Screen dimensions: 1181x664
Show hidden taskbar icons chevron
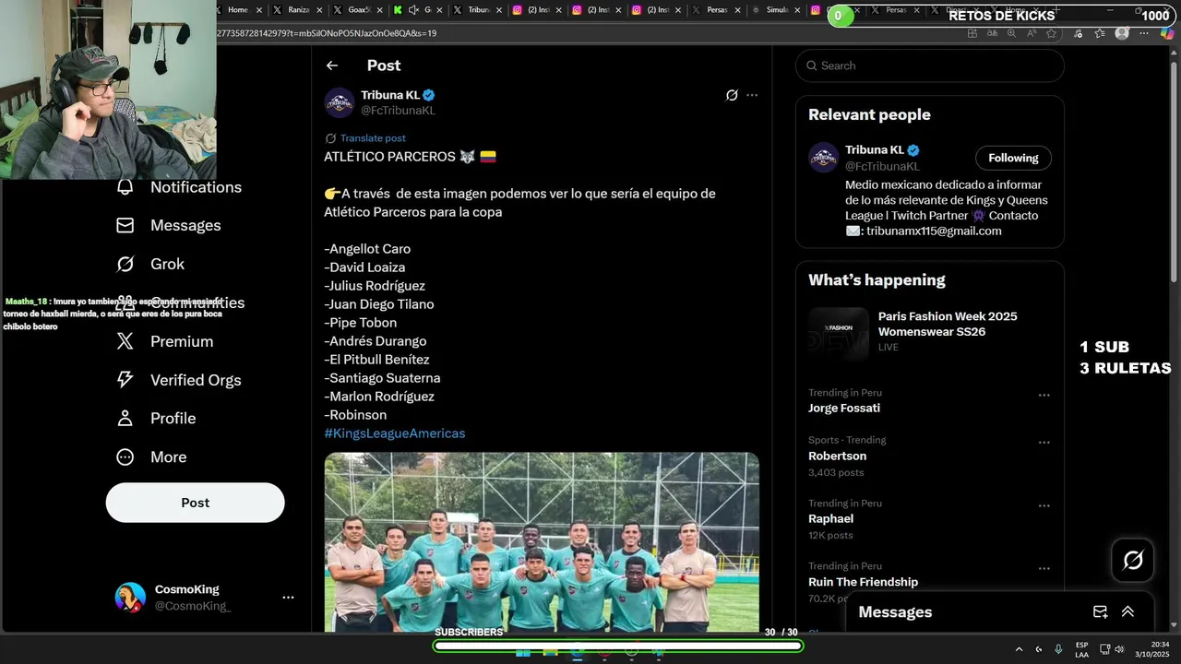pos(1019,649)
